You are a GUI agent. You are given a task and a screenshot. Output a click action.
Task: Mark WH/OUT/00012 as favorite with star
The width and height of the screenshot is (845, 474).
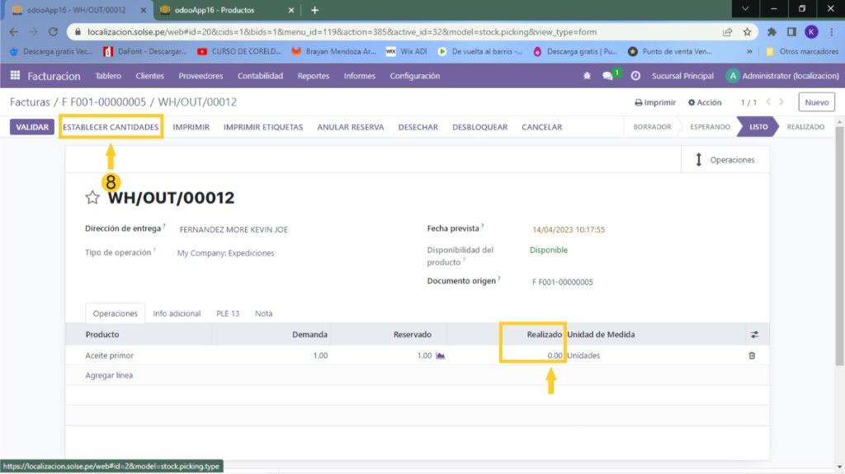tap(92, 198)
